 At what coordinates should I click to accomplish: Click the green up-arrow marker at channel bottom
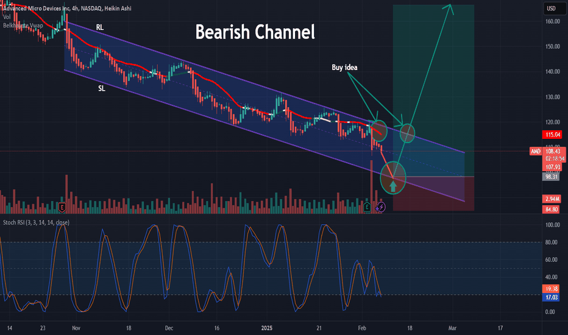click(393, 186)
